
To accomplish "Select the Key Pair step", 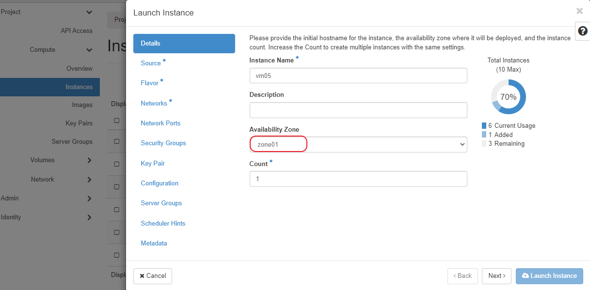I will click(x=153, y=164).
